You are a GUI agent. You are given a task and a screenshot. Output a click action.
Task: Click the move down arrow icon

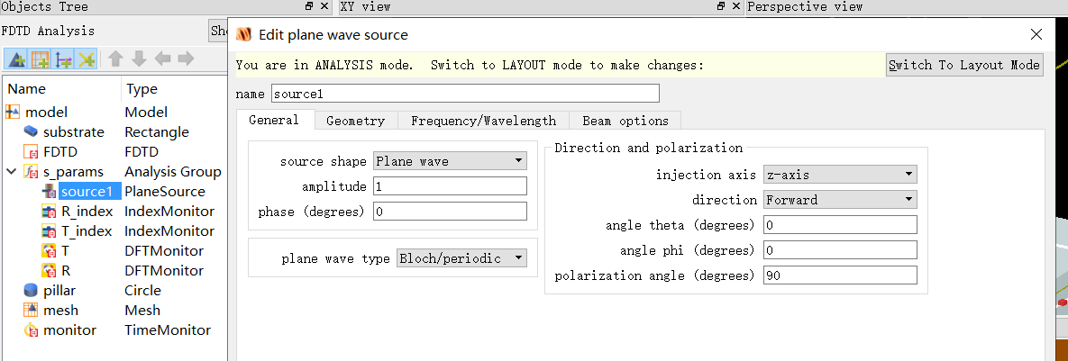coord(139,59)
